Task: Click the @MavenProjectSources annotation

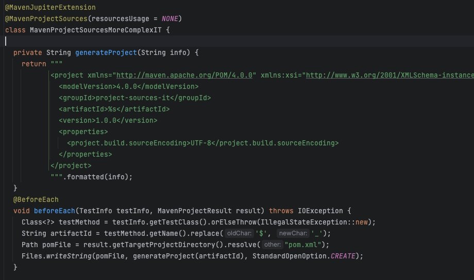Action: point(46,18)
